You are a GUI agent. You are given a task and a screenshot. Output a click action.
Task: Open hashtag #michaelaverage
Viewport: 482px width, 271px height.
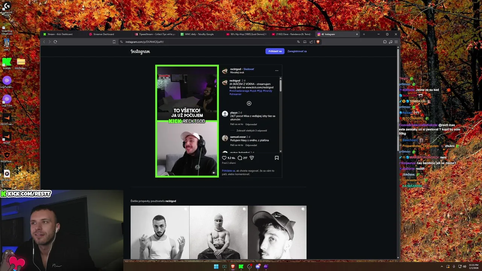(x=239, y=91)
